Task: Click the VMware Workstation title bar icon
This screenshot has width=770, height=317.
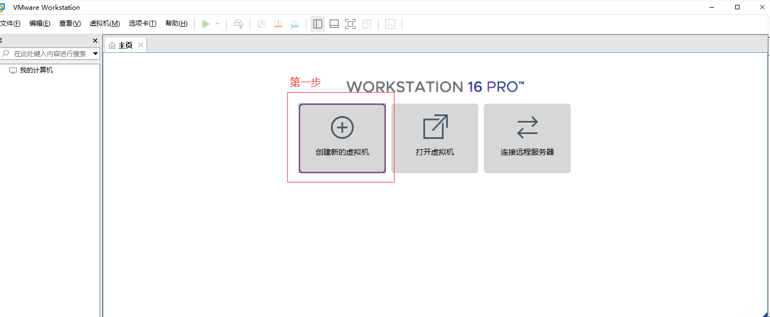Action: (x=2, y=7)
